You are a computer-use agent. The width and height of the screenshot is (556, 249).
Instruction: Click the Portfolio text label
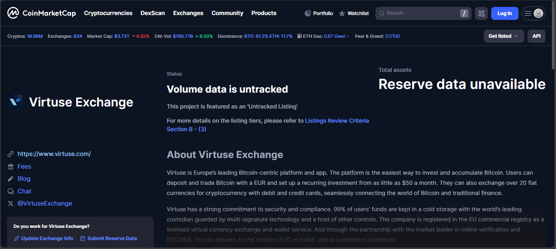[323, 13]
